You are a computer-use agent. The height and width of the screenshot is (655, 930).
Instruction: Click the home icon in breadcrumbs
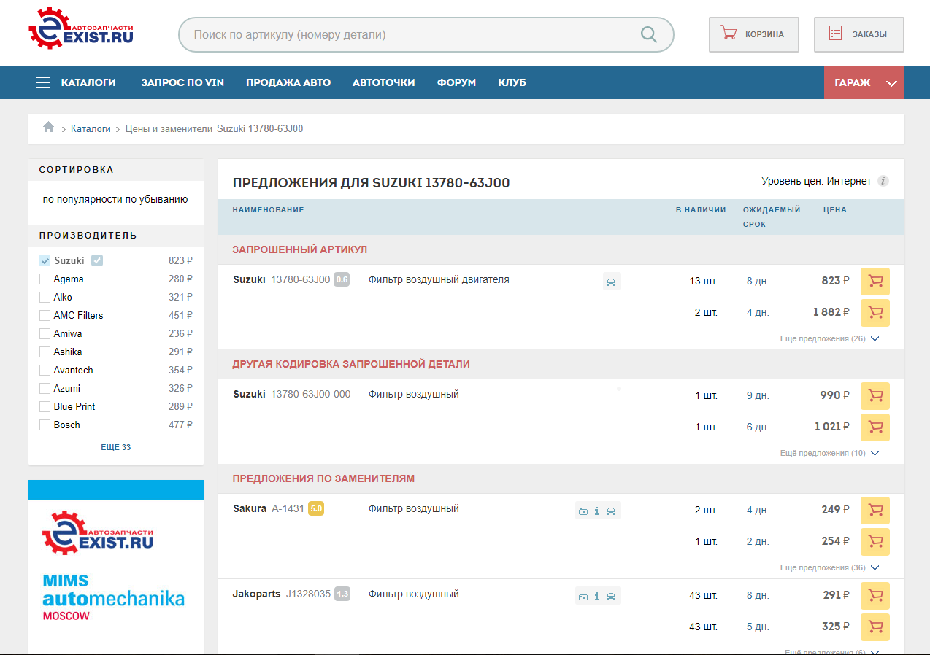pos(49,128)
